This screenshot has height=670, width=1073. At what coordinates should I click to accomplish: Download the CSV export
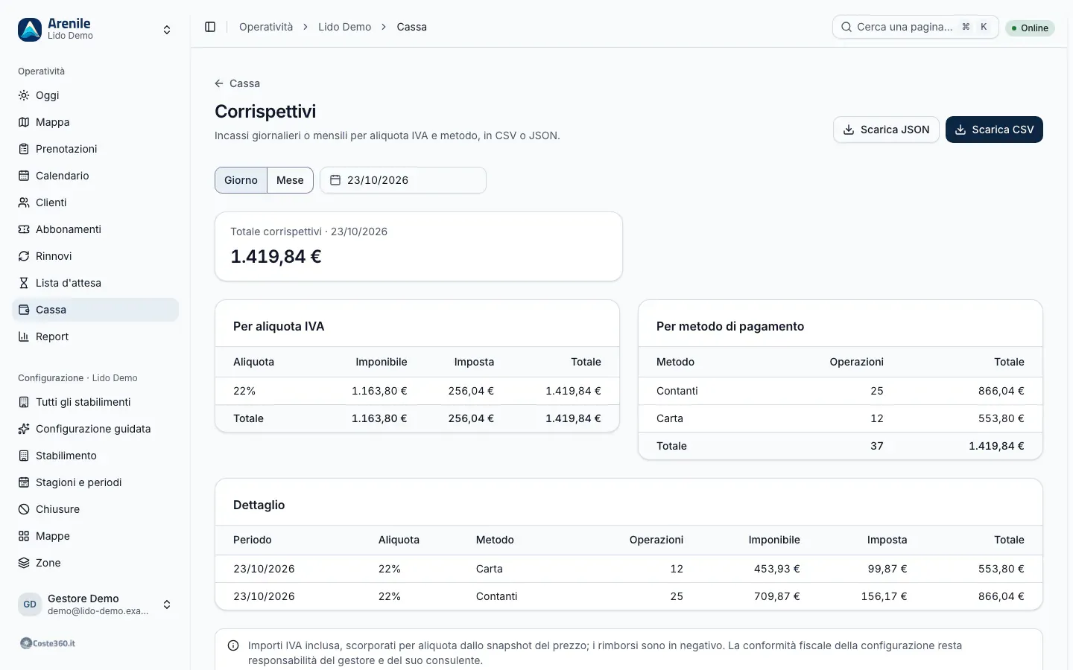(x=994, y=130)
